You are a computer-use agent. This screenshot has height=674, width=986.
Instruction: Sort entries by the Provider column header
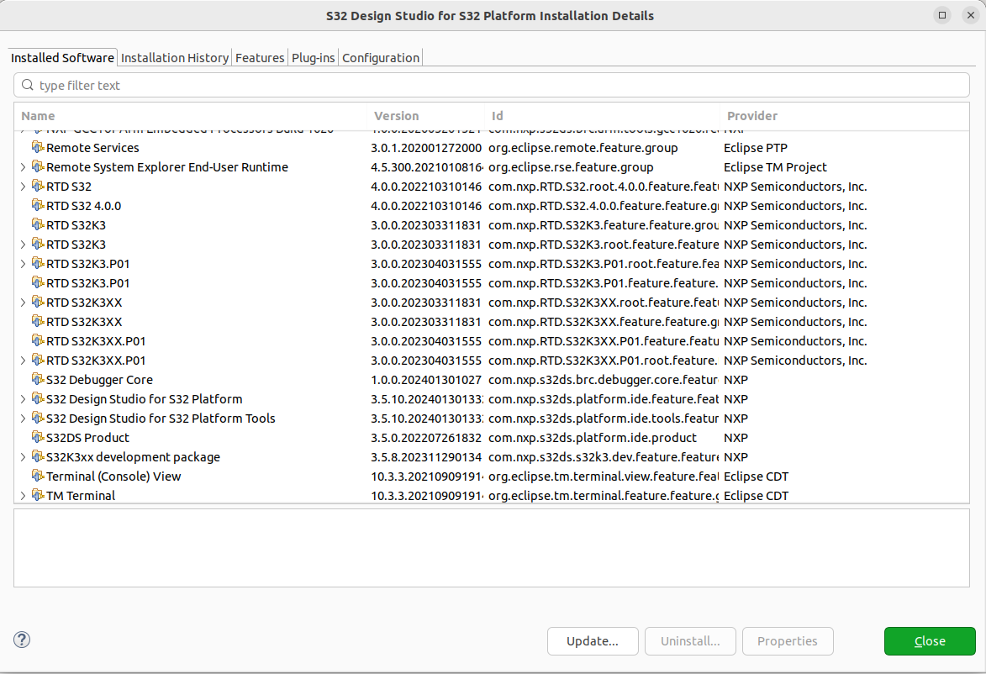coord(752,115)
